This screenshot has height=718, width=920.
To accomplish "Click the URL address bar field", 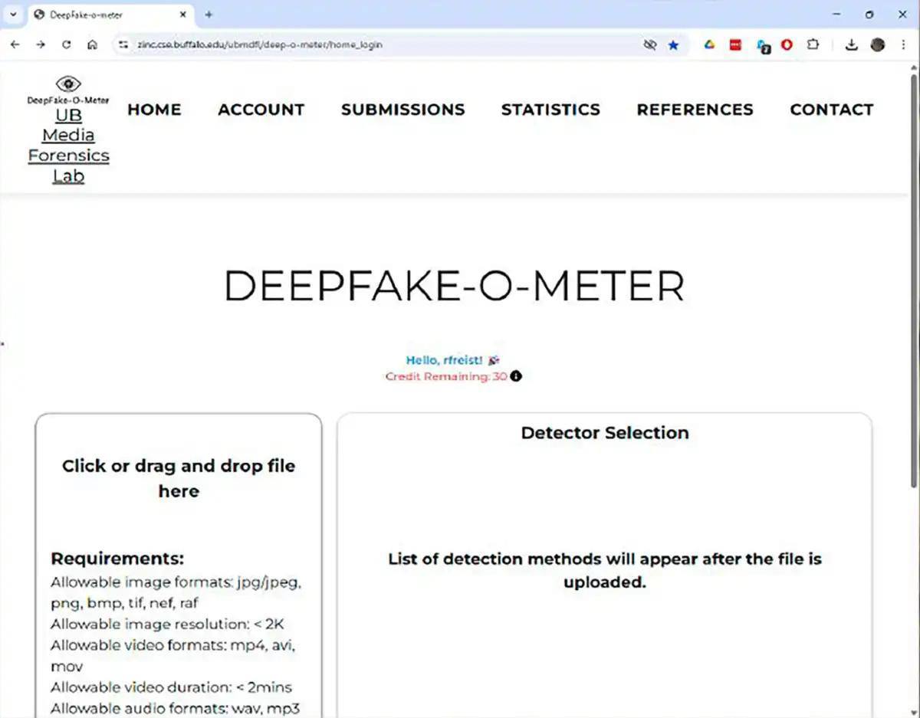I will 383,45.
